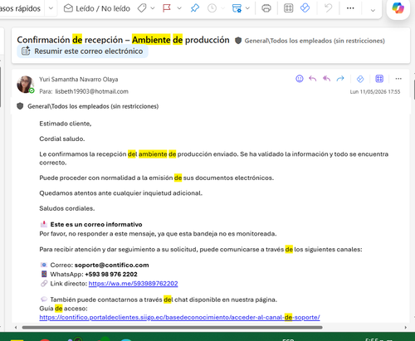Open Copilot via the colorful icon
Image resolution: width=415 pixels, height=341 pixels.
[x=398, y=8]
